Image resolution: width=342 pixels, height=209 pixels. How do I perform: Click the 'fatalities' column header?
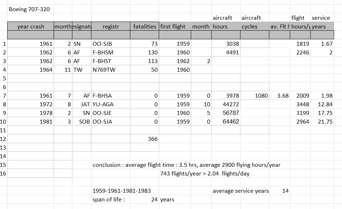[x=145, y=26]
